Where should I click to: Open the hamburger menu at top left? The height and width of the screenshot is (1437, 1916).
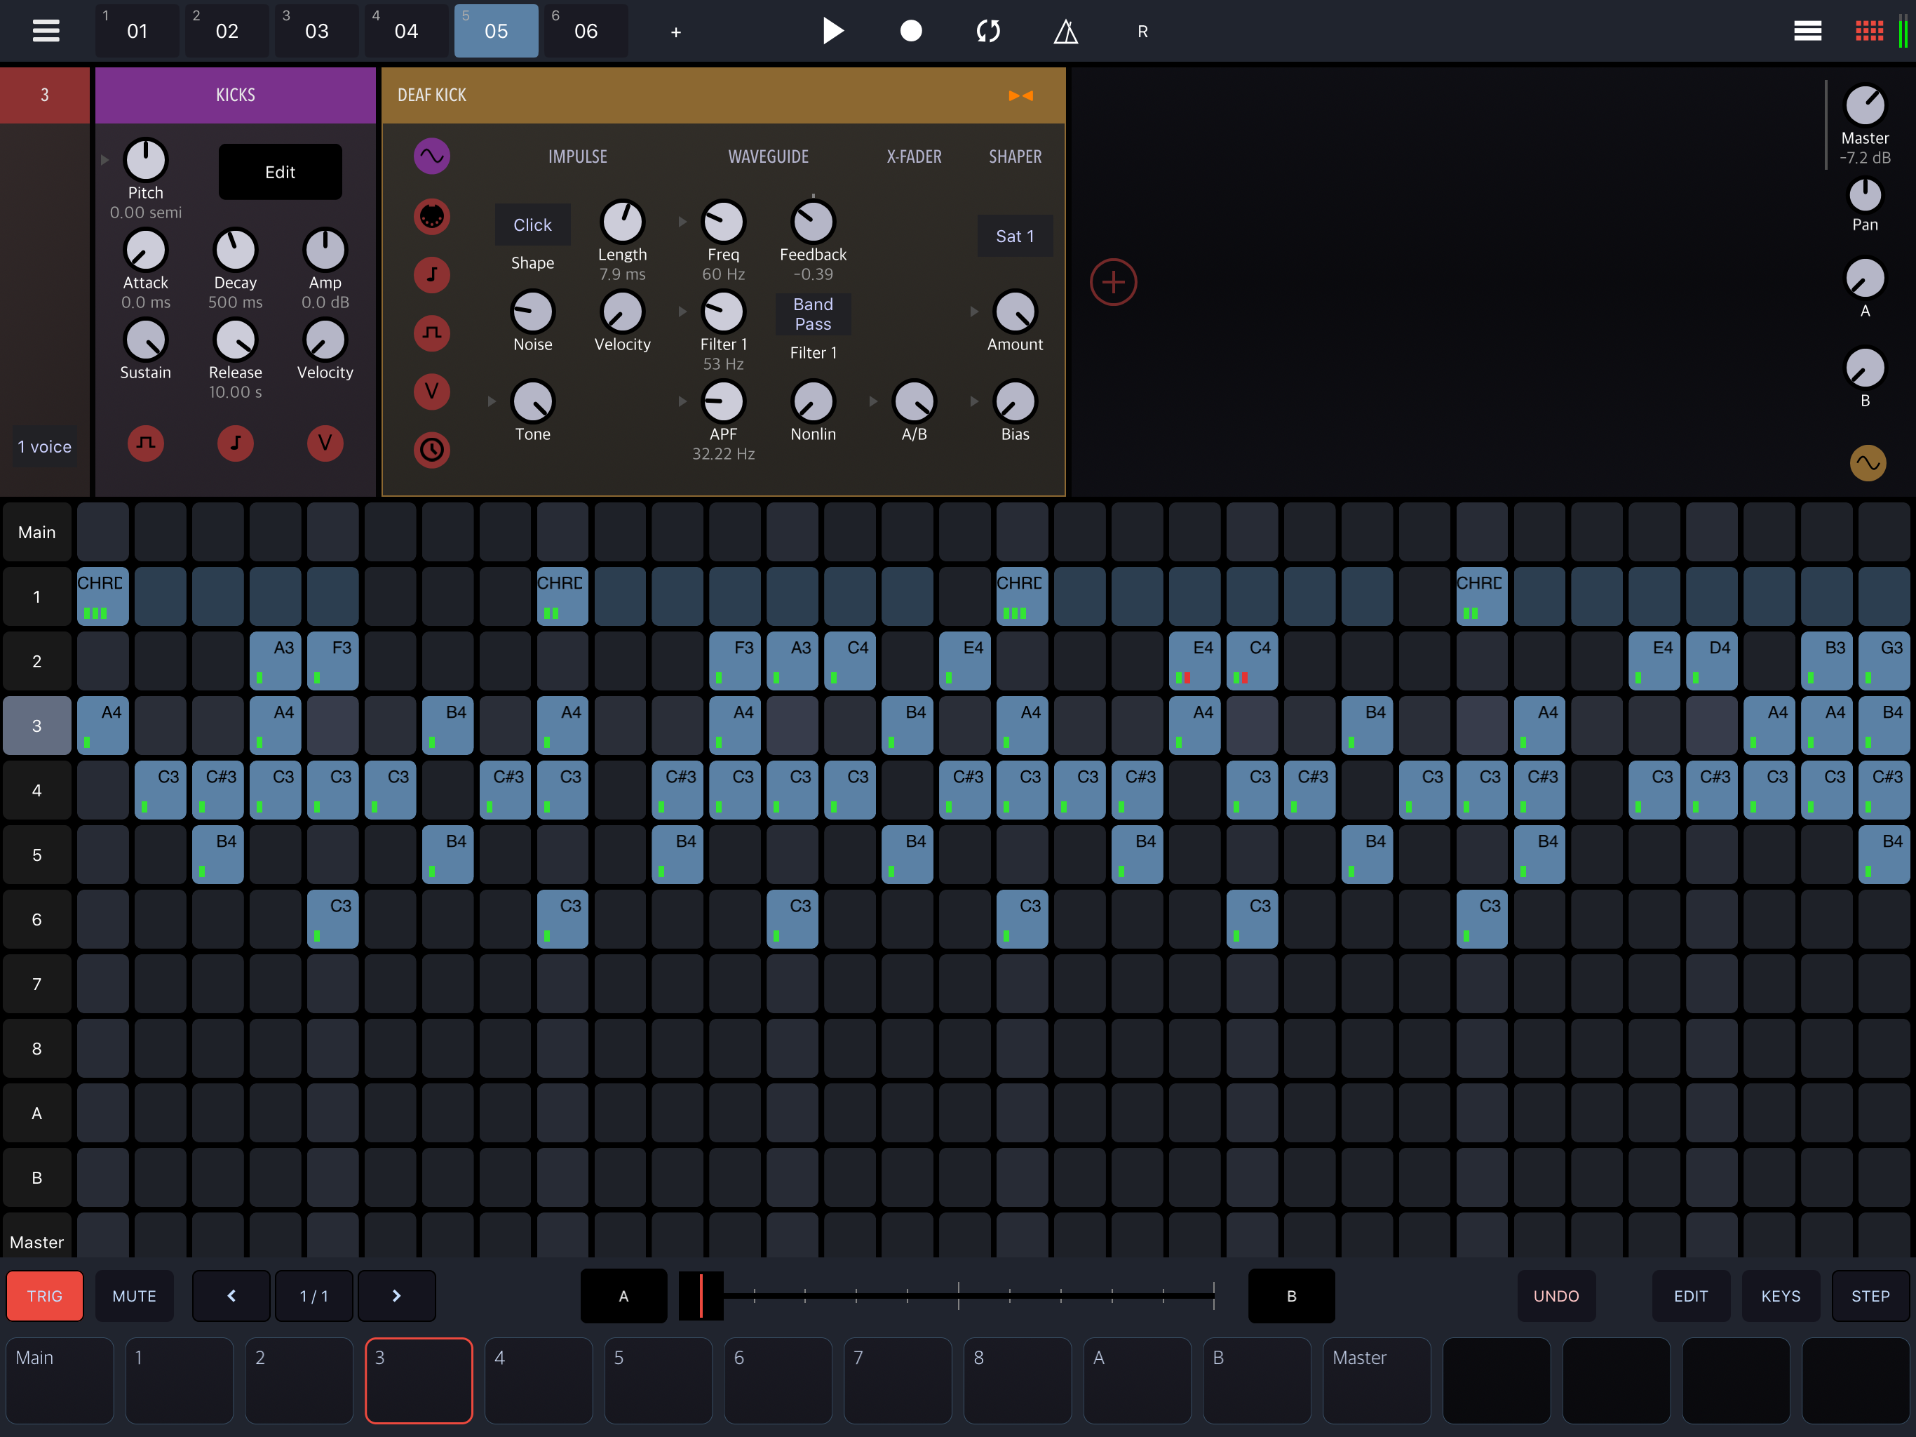pos(46,31)
